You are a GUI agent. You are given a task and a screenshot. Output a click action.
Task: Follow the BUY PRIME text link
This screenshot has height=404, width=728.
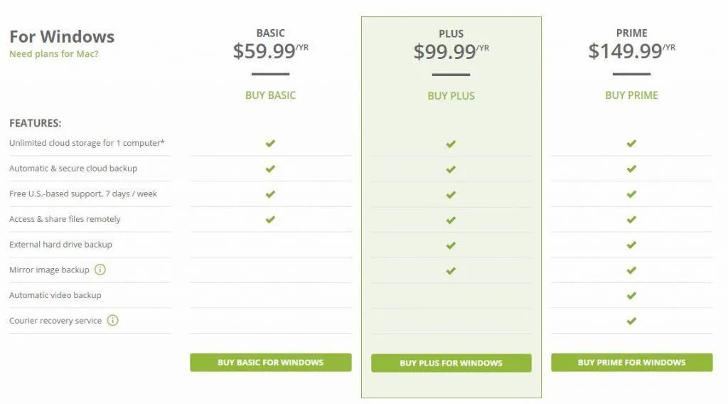coord(631,95)
